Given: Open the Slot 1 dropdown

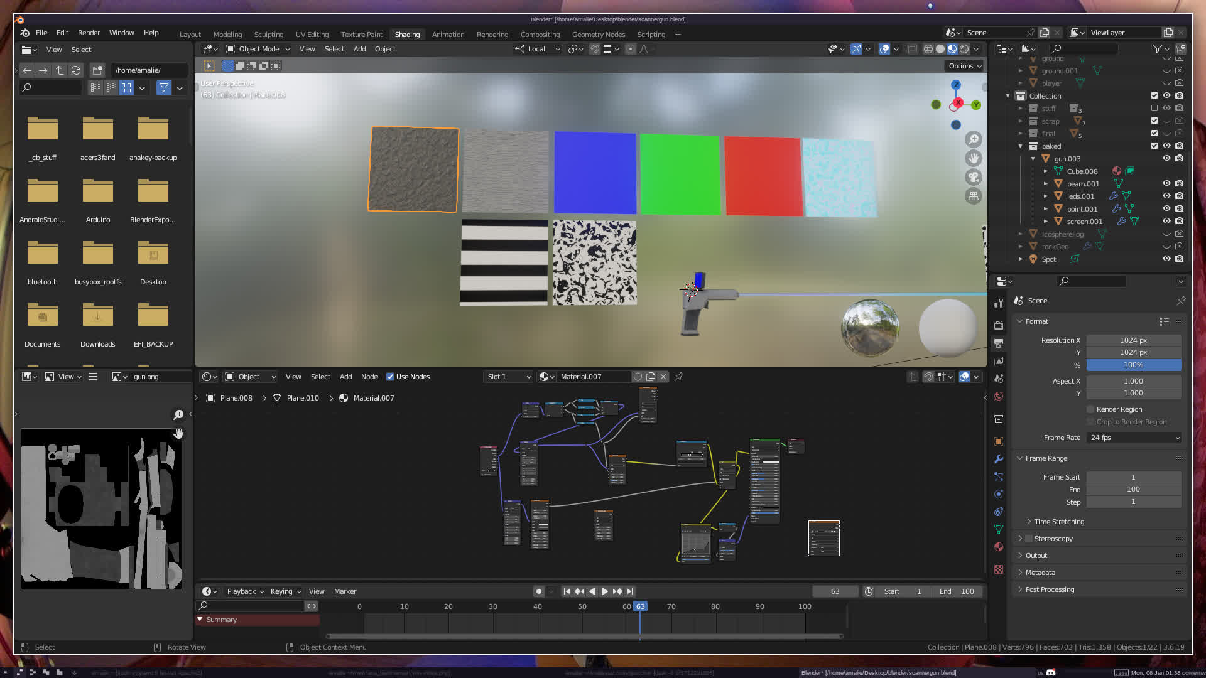Looking at the screenshot, I should [509, 377].
